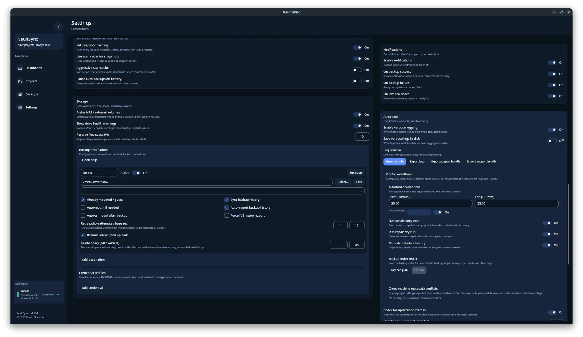The image size is (583, 337).
Task: Toggle Run consistency scan
Action: pyautogui.click(x=547, y=223)
